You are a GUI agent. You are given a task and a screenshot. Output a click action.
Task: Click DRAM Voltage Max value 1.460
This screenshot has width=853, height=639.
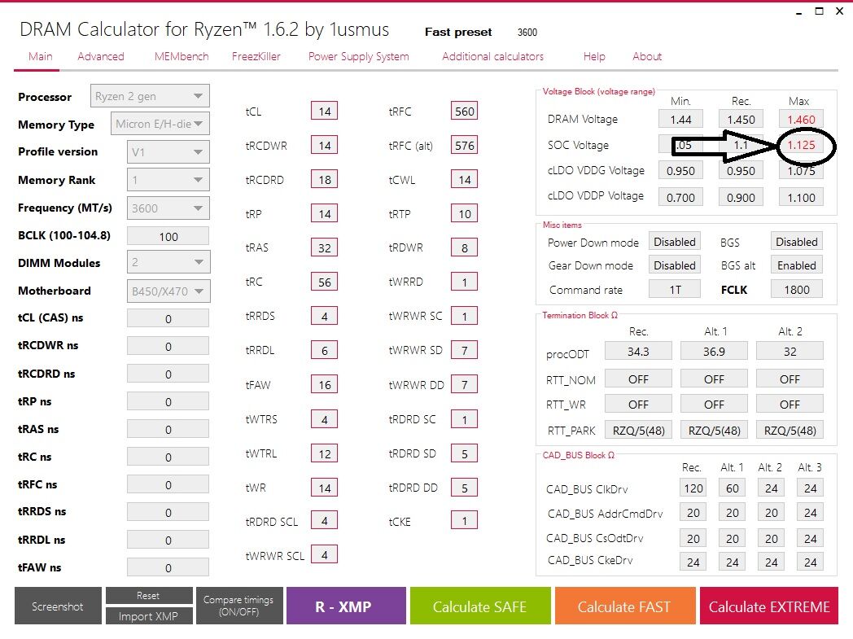(801, 119)
